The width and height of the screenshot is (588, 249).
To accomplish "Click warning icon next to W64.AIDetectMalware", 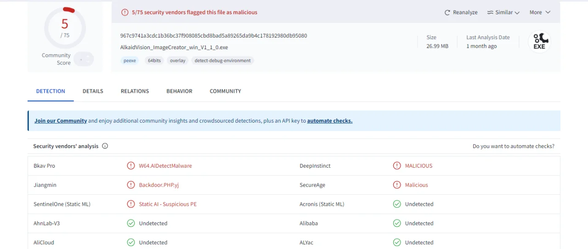I will click(131, 166).
